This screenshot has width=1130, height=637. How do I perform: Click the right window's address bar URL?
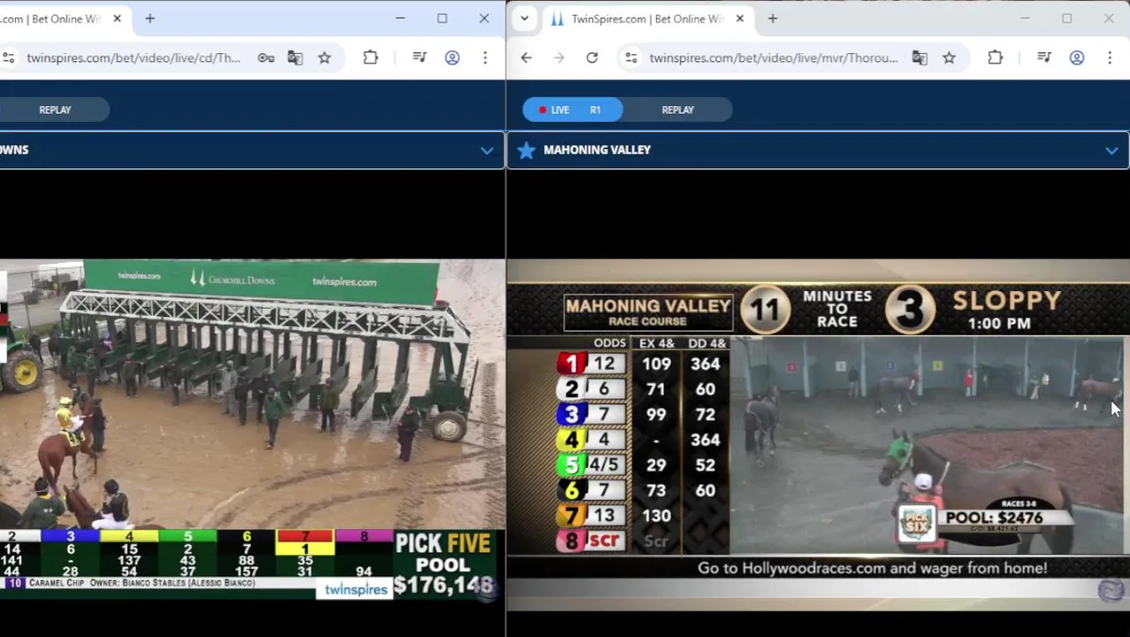(x=774, y=58)
